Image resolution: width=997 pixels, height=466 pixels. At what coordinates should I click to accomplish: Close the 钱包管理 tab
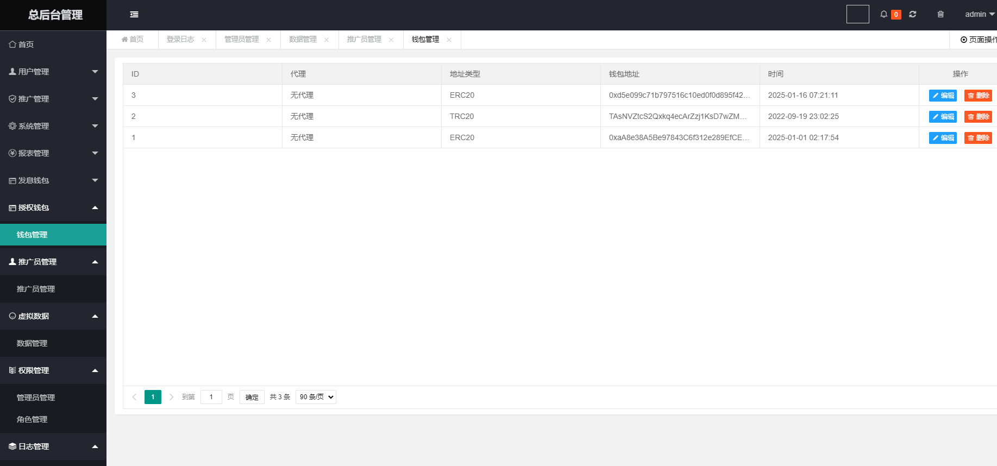click(x=449, y=40)
